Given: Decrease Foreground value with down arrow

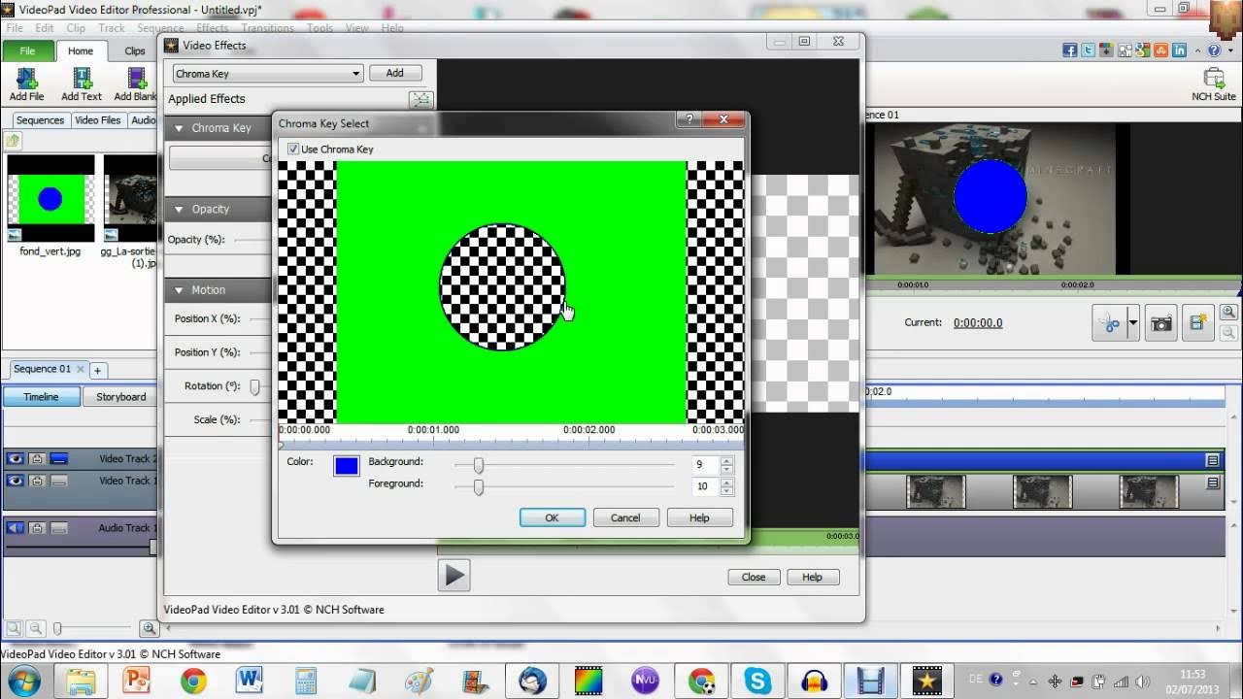Looking at the screenshot, I should tap(726, 491).
